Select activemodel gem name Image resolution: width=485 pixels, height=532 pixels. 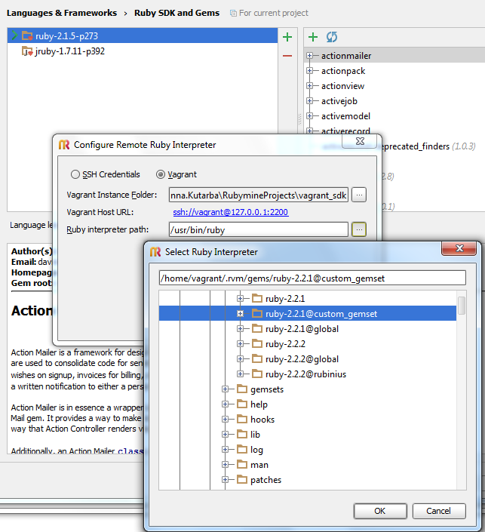coord(346,116)
